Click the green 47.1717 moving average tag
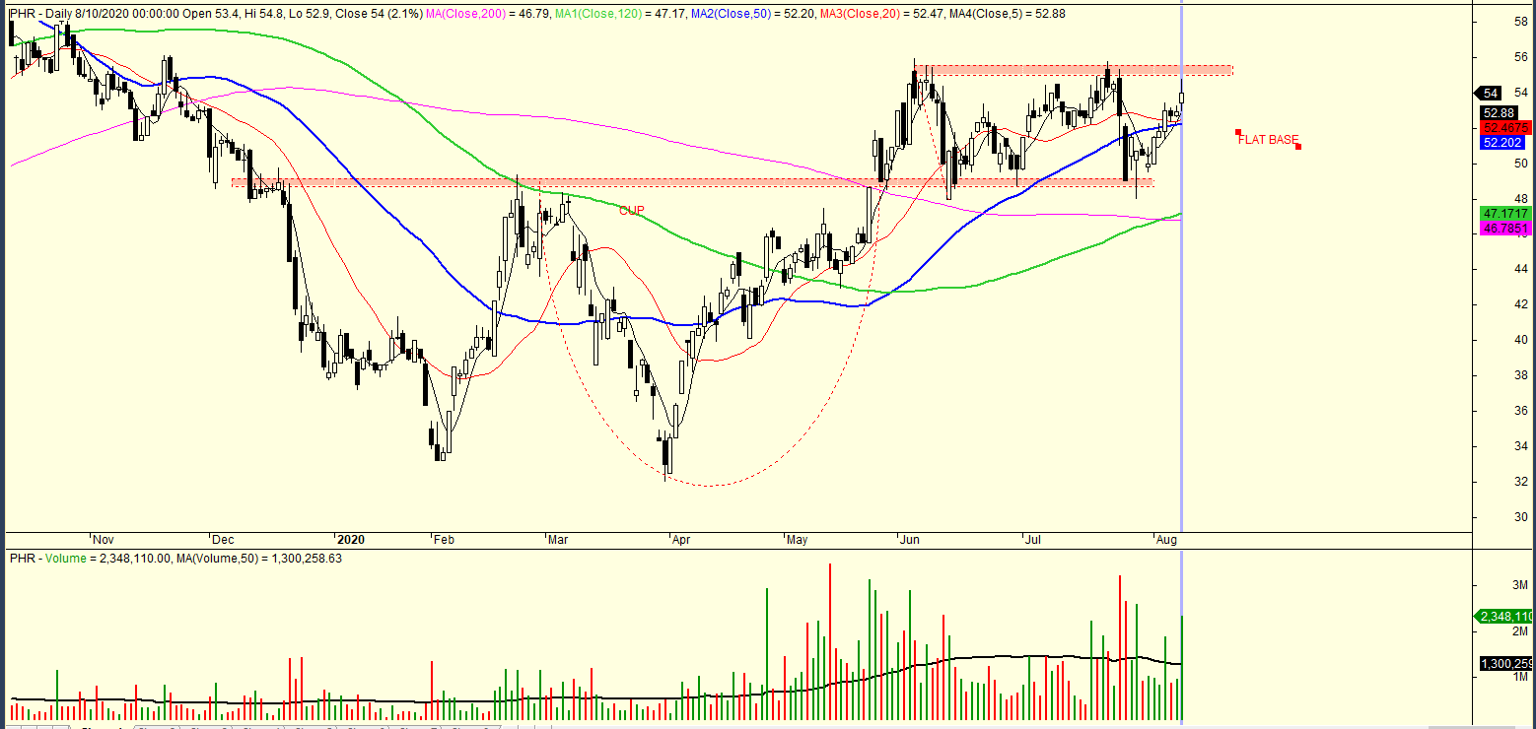1536x729 pixels. [x=1504, y=214]
